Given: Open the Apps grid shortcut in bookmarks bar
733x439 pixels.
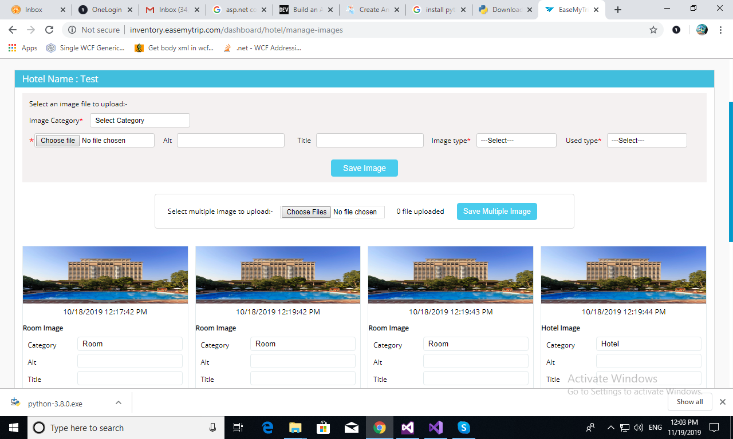Looking at the screenshot, I should click(x=23, y=48).
